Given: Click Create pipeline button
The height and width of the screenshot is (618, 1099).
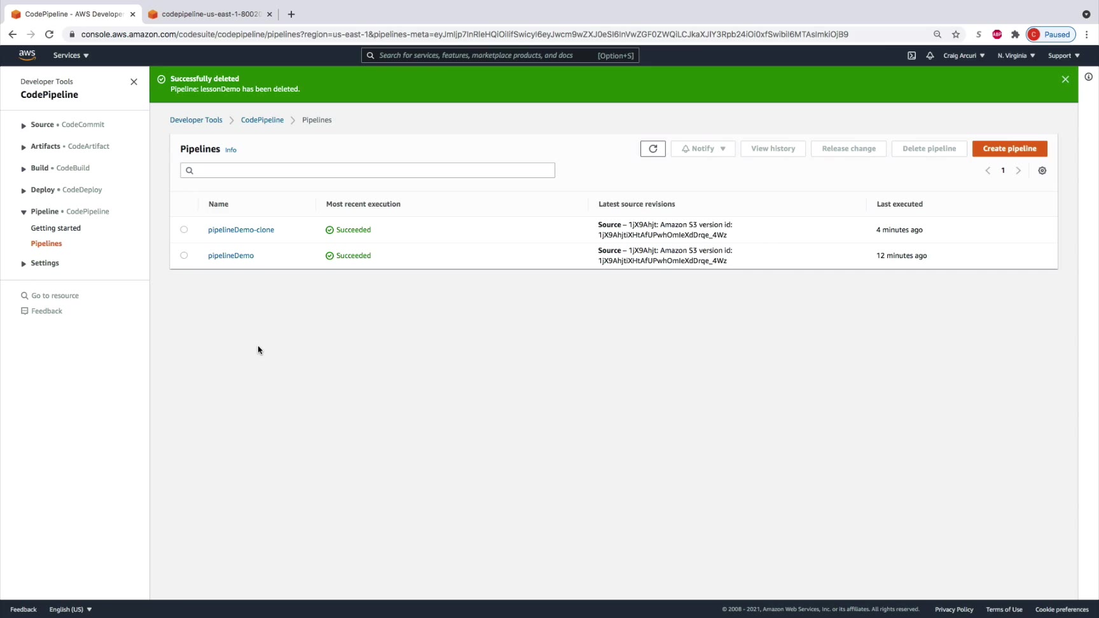Looking at the screenshot, I should (x=1009, y=149).
